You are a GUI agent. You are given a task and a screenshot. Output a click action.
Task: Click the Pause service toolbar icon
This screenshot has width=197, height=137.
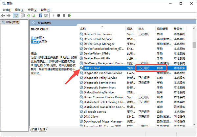[x=64, y=15]
